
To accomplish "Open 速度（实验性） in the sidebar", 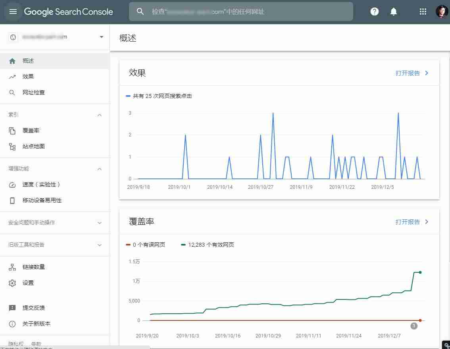I will pos(54,185).
